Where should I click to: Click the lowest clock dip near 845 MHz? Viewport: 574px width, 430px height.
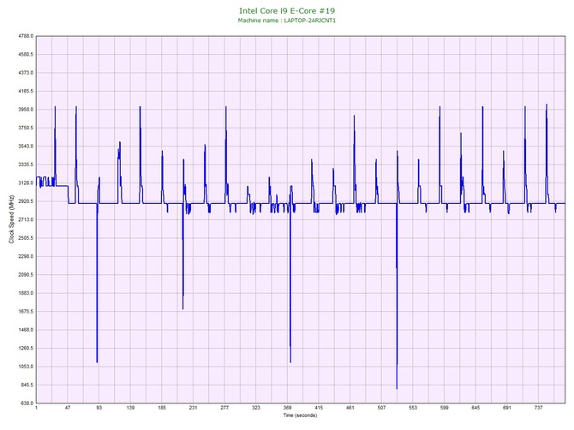[397, 388]
